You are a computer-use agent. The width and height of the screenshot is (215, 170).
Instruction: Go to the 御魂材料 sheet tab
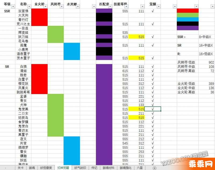pos(109,168)
